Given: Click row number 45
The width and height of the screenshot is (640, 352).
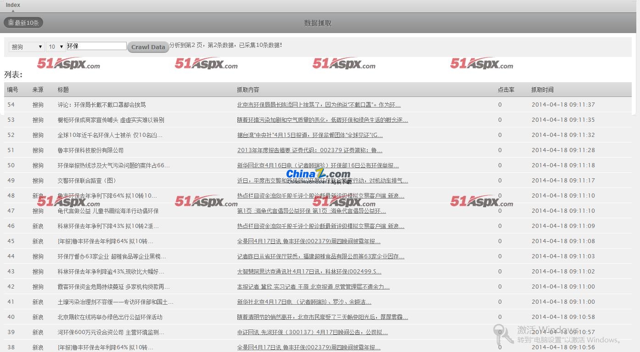Looking at the screenshot, I should 11,241.
